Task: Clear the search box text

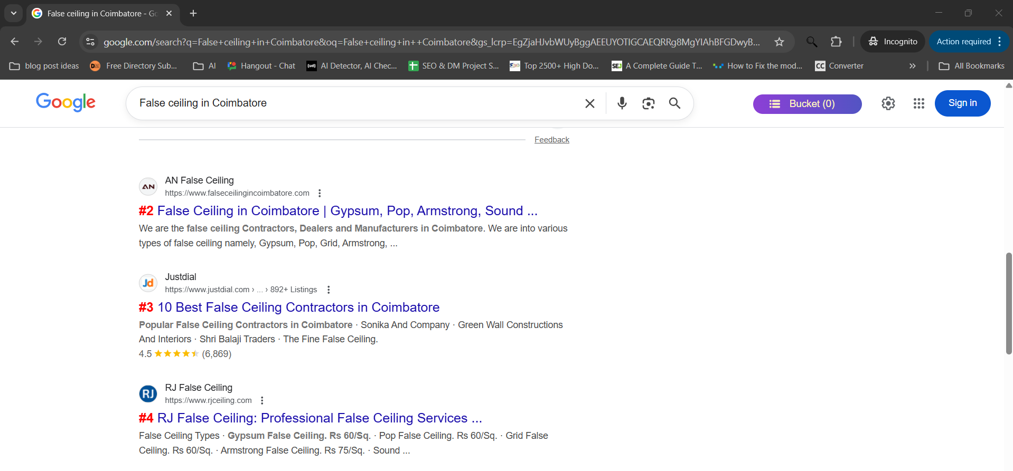Action: 590,103
